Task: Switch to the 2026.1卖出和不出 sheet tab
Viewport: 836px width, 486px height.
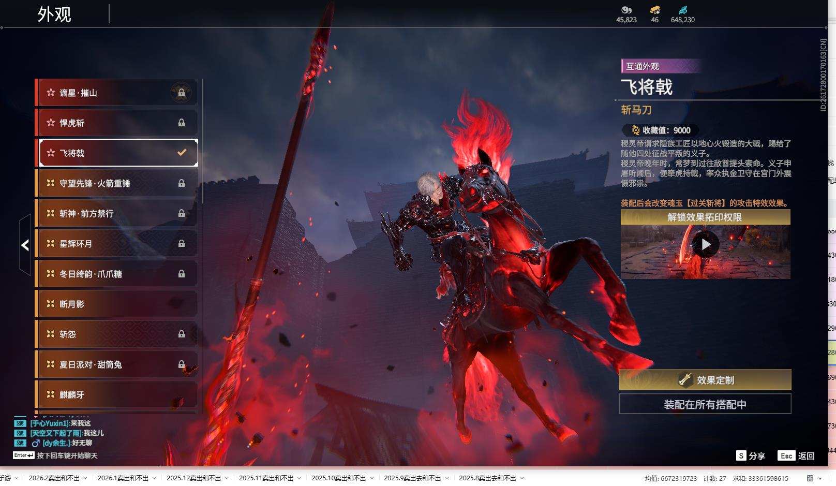Action: pyautogui.click(x=123, y=478)
